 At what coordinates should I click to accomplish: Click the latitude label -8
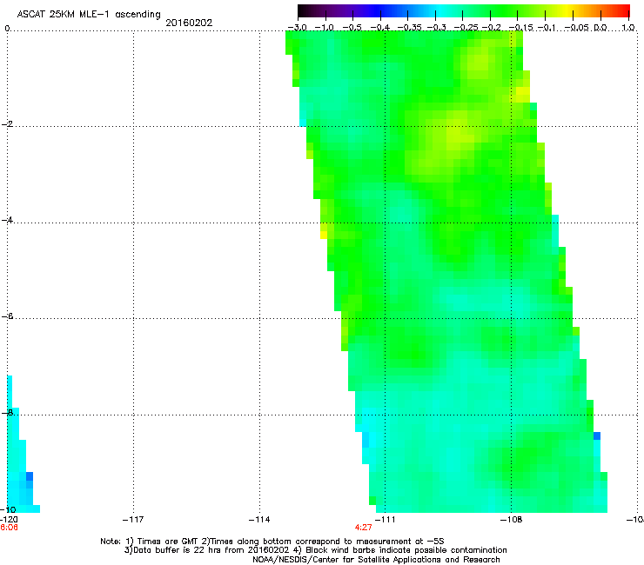pyautogui.click(x=7, y=413)
